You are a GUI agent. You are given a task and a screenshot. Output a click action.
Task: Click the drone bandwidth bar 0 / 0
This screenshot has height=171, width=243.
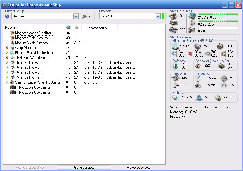218,28
